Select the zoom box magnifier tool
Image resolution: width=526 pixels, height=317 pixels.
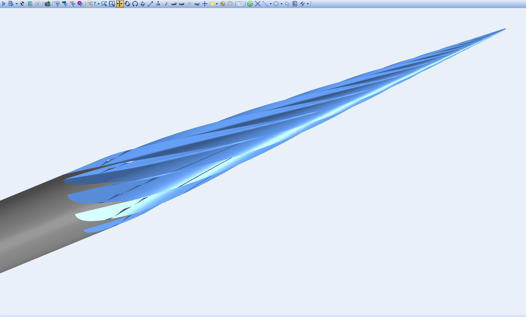click(112, 4)
